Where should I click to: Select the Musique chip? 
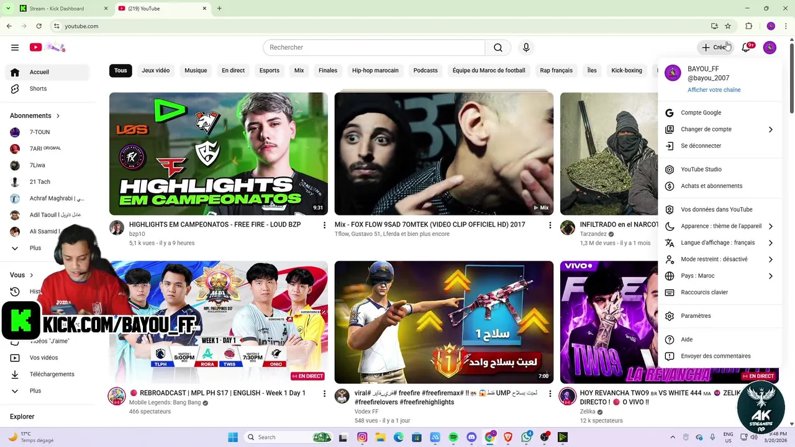(196, 70)
